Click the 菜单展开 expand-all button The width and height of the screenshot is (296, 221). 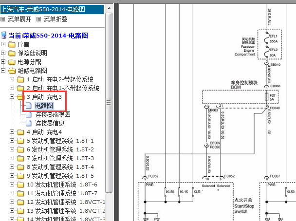16,19
